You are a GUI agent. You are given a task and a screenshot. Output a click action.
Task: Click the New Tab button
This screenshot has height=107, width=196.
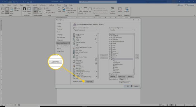[x=113, y=76]
